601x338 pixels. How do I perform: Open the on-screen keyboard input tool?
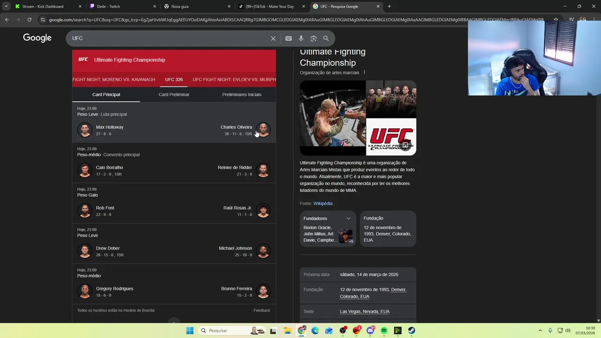288,38
